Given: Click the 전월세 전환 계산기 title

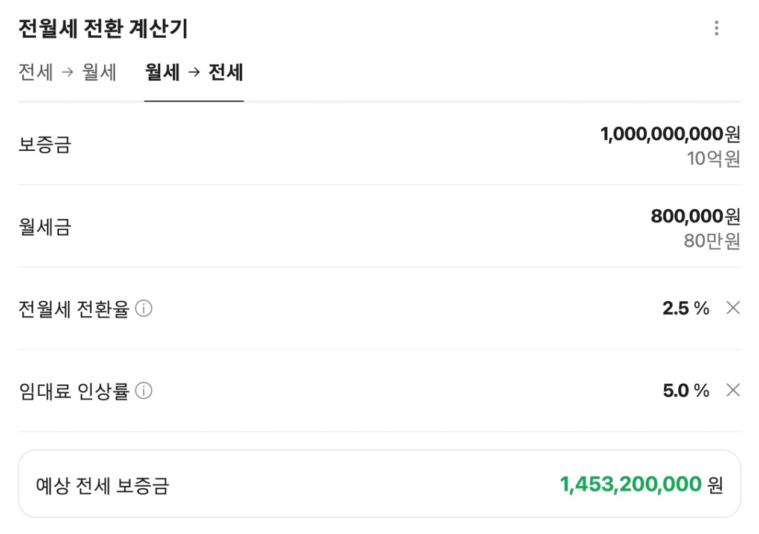Looking at the screenshot, I should click(x=103, y=29).
